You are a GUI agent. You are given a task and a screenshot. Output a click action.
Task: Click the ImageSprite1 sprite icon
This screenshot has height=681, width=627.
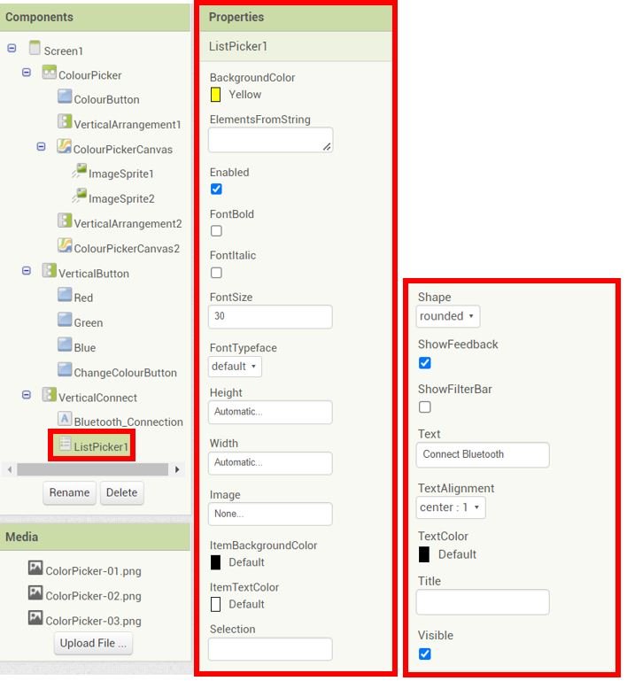(x=80, y=171)
